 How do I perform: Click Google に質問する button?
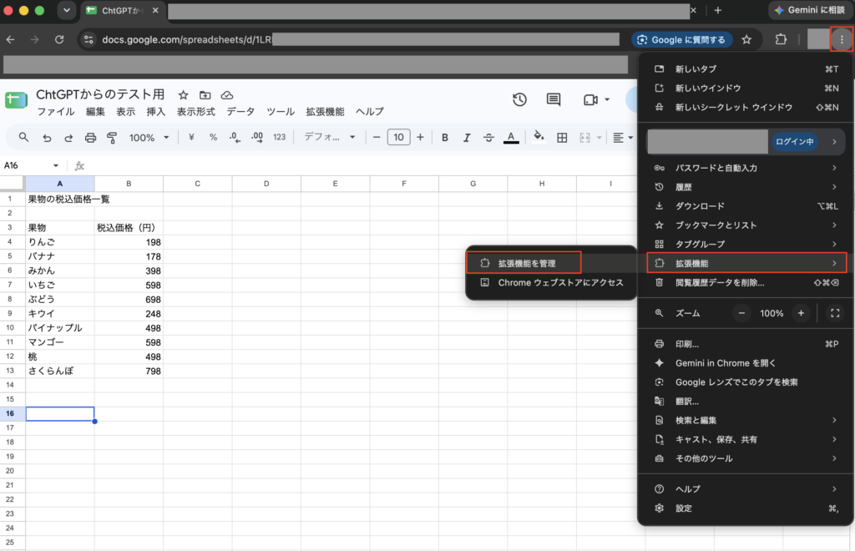681,39
